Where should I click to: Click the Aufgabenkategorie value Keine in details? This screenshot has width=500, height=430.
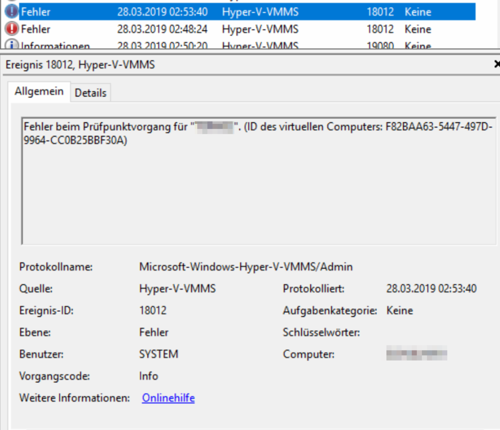coord(399,311)
